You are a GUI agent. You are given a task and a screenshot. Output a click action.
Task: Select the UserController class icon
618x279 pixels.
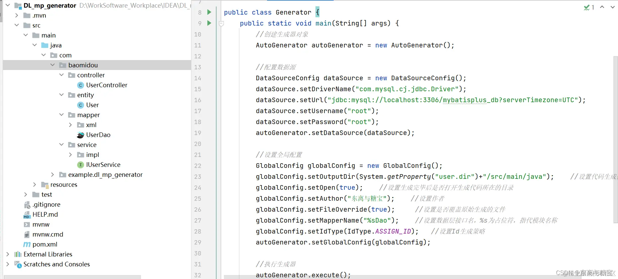click(x=80, y=85)
